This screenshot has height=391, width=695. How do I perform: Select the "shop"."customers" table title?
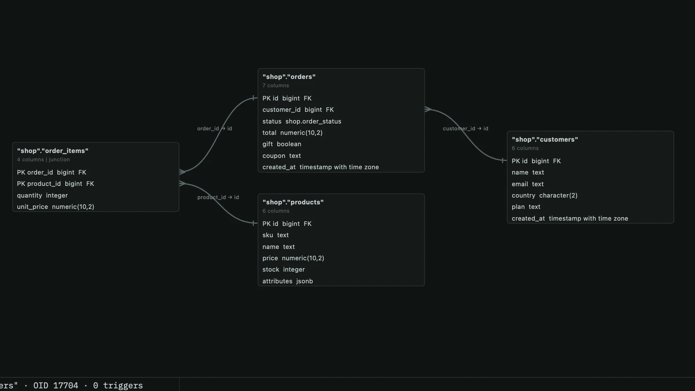[x=545, y=139]
